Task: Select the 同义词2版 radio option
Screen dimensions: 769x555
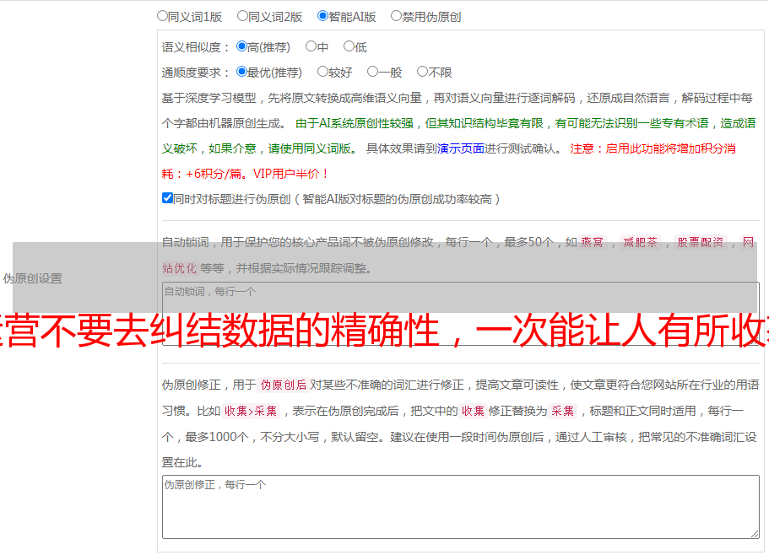Action: pos(242,16)
